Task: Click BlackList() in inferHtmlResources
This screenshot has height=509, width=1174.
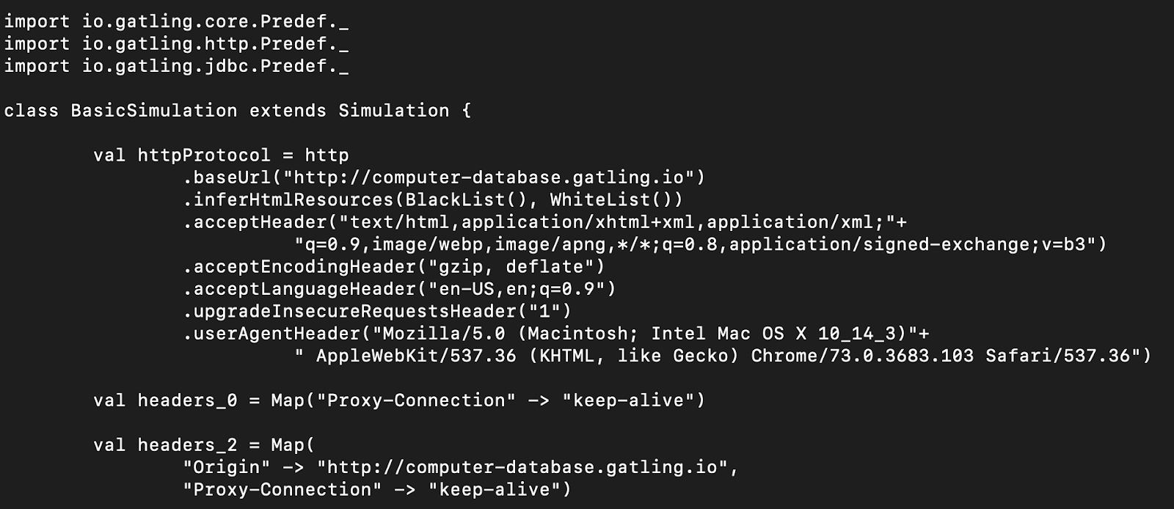Action: click(x=466, y=199)
